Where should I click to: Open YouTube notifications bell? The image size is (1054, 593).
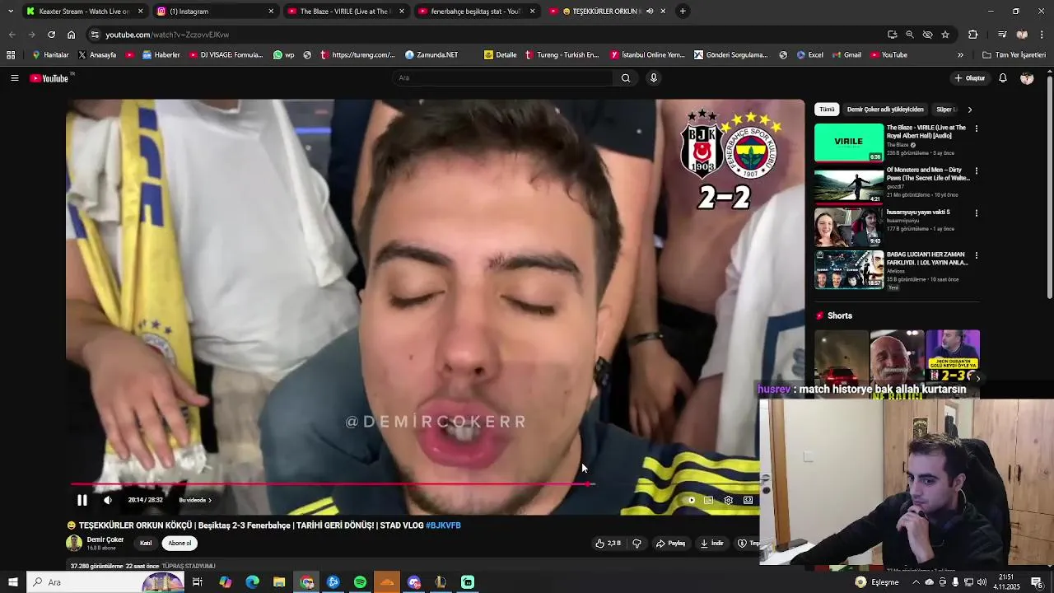(x=1003, y=78)
